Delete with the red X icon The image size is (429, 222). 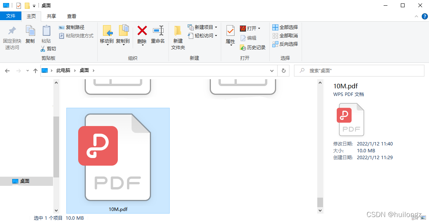coord(142,30)
